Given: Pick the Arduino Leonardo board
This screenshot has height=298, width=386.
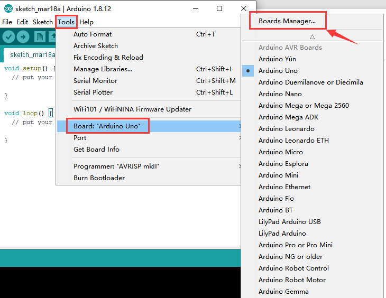Looking at the screenshot, I should pyautogui.click(x=312, y=129).
